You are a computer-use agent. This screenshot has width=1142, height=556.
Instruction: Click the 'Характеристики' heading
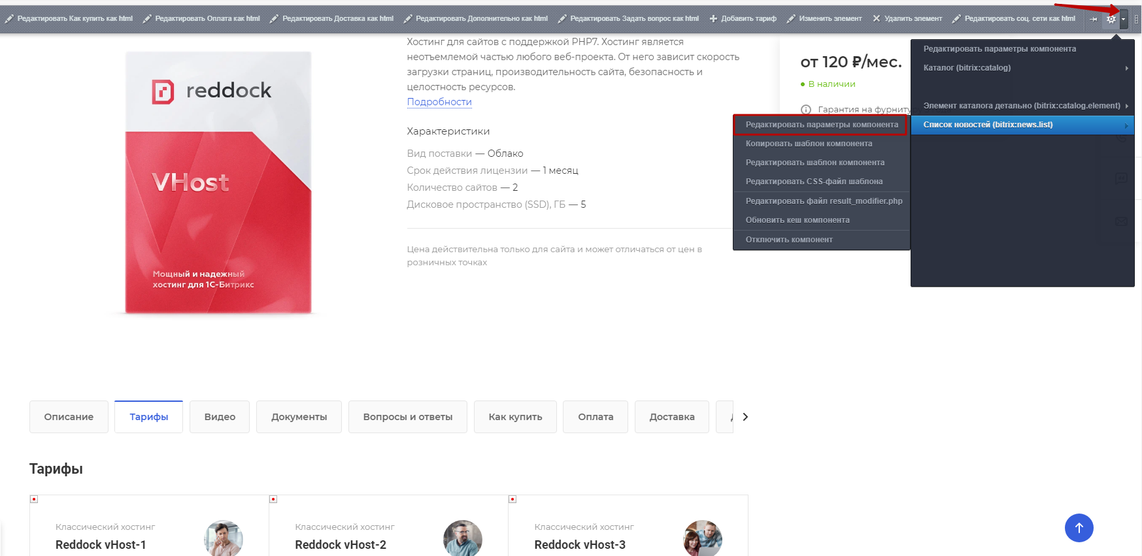(448, 131)
